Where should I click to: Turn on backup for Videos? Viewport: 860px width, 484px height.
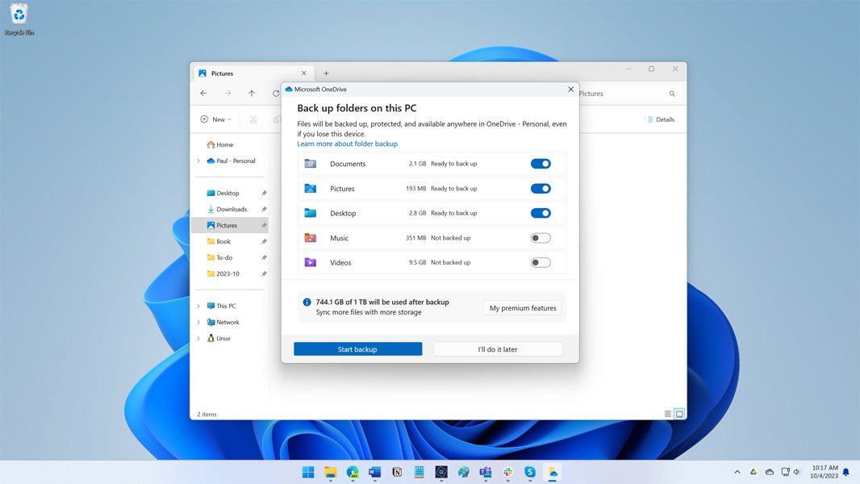[x=541, y=262]
